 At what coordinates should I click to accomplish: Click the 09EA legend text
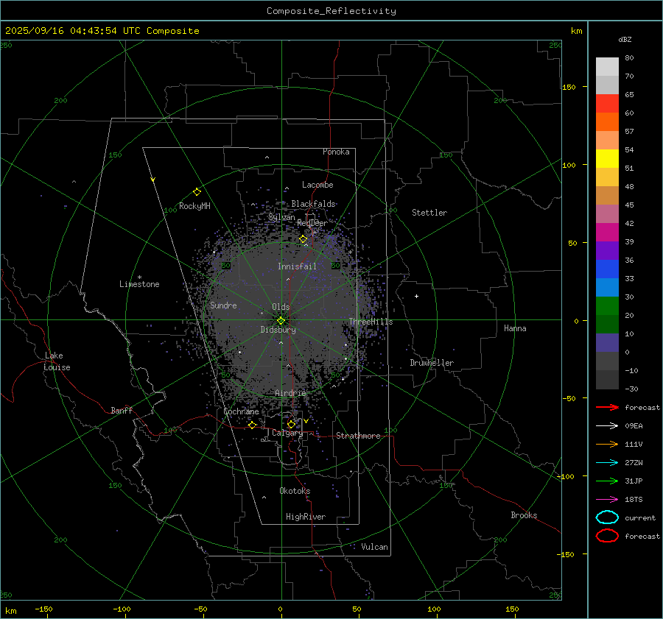coord(634,426)
